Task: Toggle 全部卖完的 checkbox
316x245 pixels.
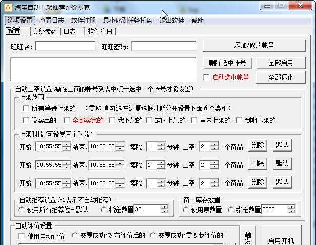Action: [67, 120]
